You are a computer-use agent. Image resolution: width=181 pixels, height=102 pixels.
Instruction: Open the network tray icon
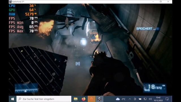(x=145, y=99)
